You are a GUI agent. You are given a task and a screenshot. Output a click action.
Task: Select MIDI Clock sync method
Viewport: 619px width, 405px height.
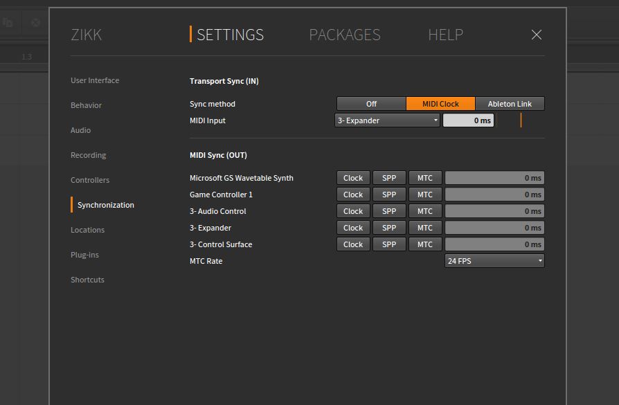pyautogui.click(x=440, y=104)
